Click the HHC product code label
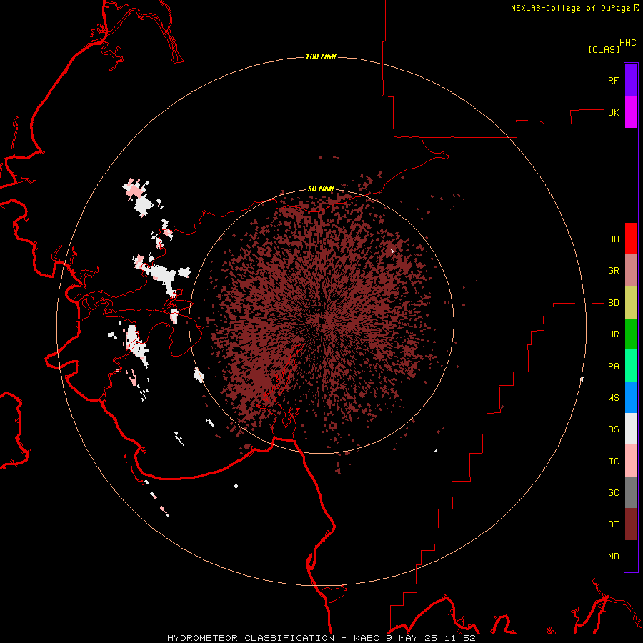 point(627,43)
